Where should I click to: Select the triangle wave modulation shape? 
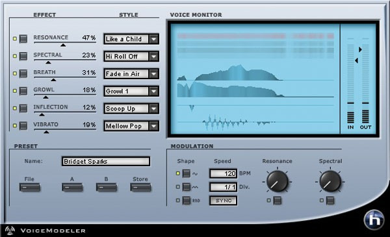coord(187,187)
